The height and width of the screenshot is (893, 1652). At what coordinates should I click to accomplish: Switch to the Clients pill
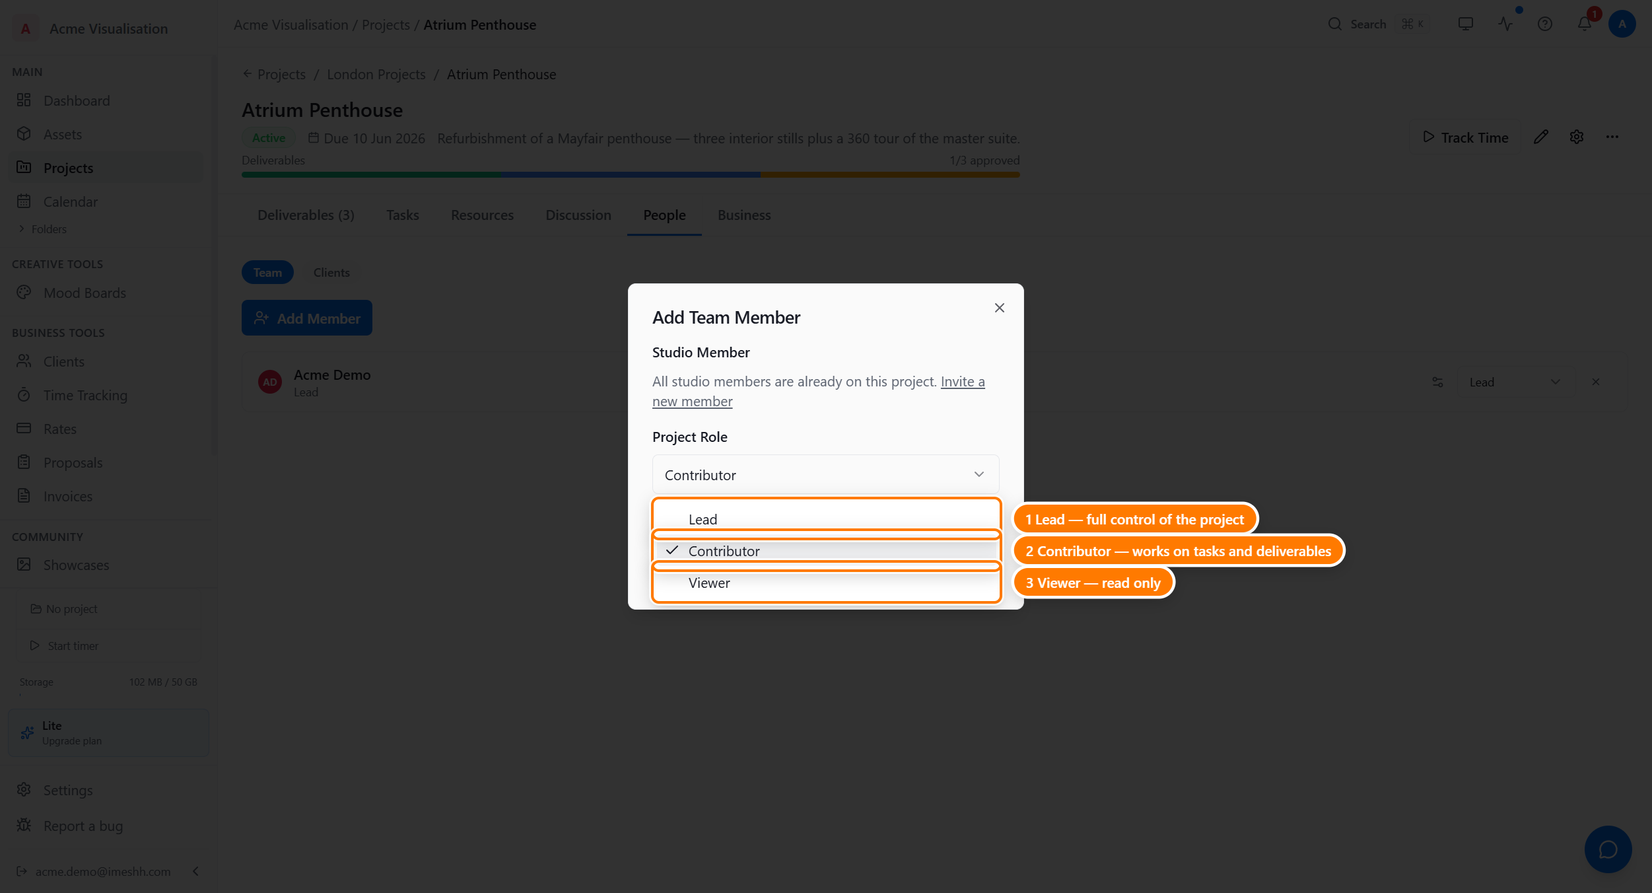(331, 272)
